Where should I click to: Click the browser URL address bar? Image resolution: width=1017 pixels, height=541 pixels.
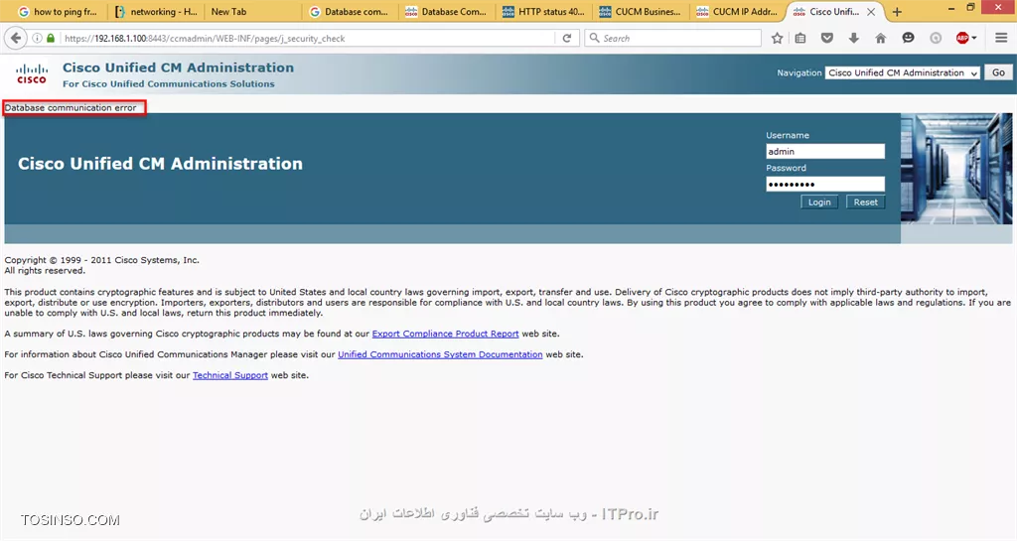click(308, 39)
